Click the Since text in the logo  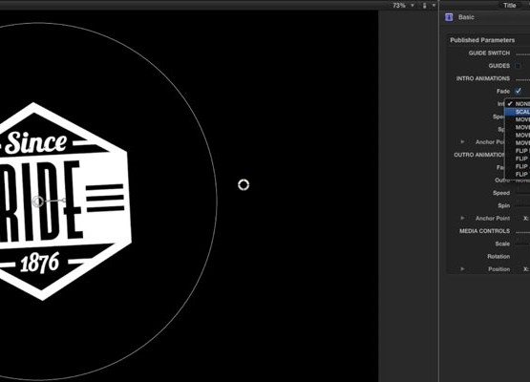(36, 142)
